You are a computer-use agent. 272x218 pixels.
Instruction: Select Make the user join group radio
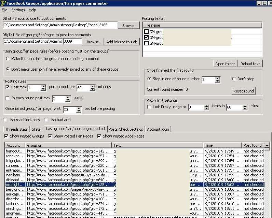pos(8,59)
